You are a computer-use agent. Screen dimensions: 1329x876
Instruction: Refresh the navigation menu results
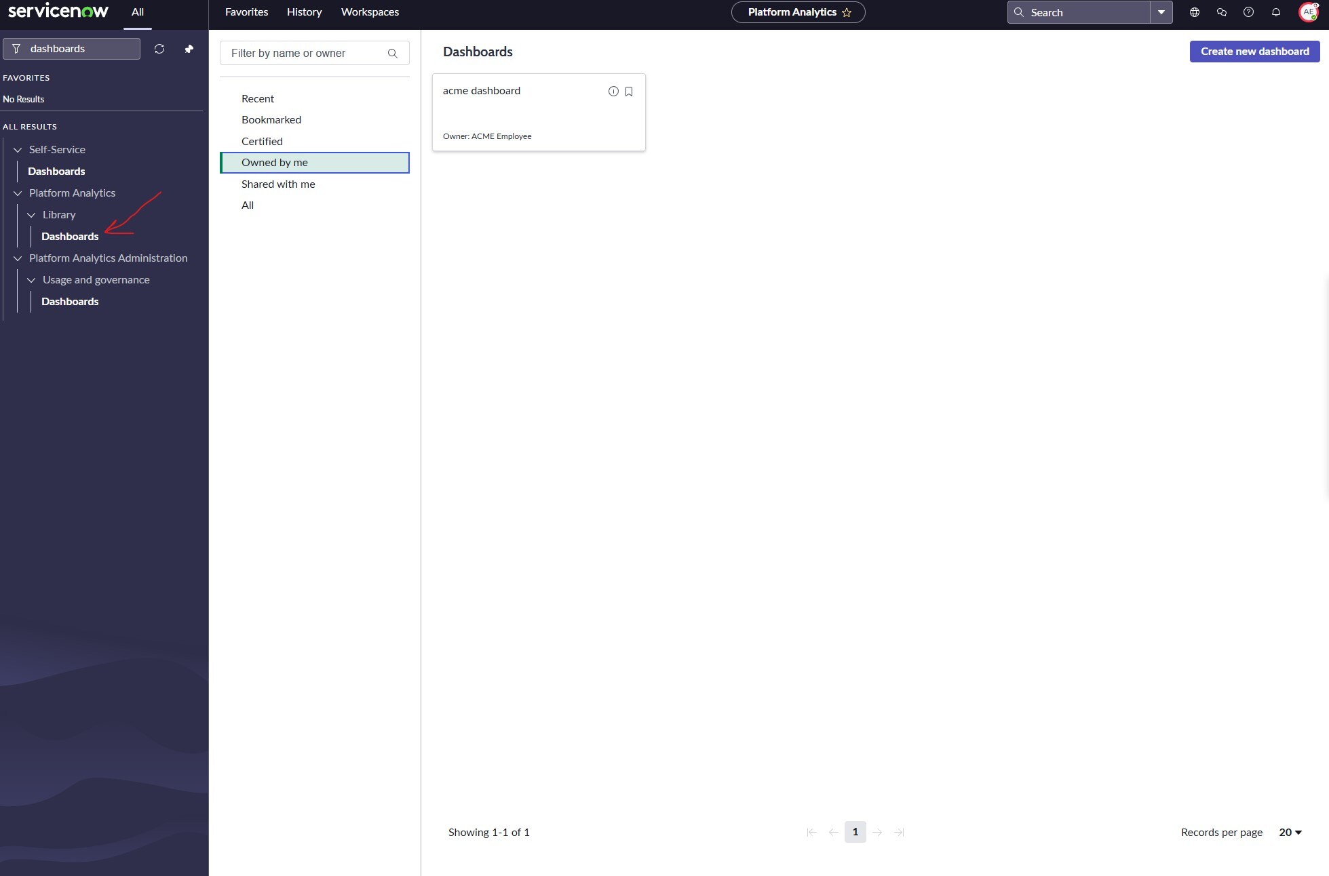coord(159,48)
